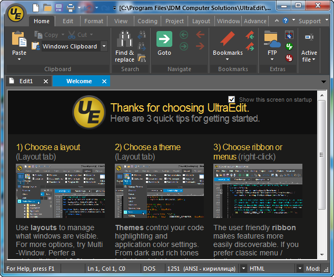This screenshot has height=277, width=334.
Task: Click the save icon in quick access toolbar
Action: point(58,8)
